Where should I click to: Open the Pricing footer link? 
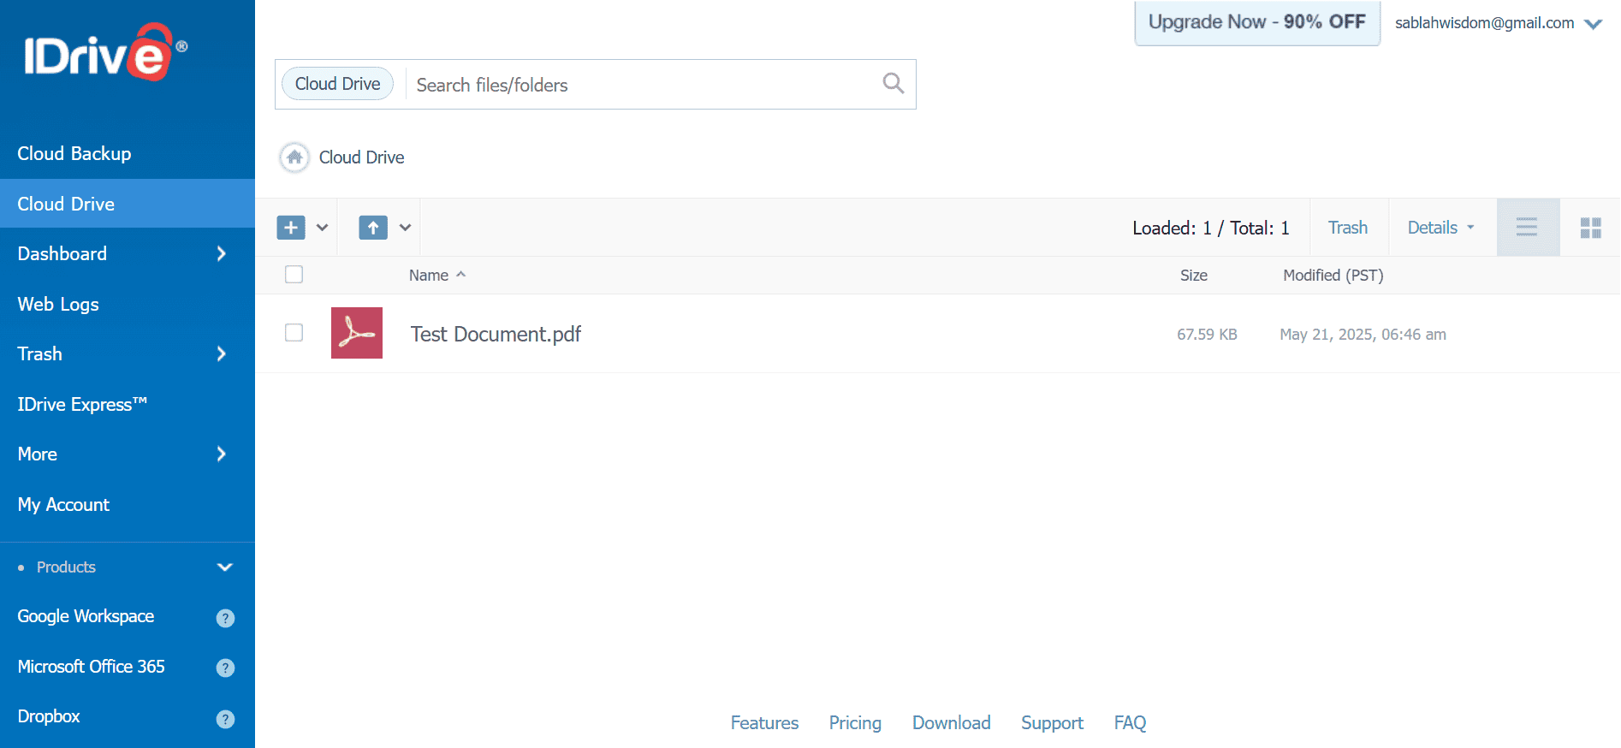pyautogui.click(x=855, y=723)
